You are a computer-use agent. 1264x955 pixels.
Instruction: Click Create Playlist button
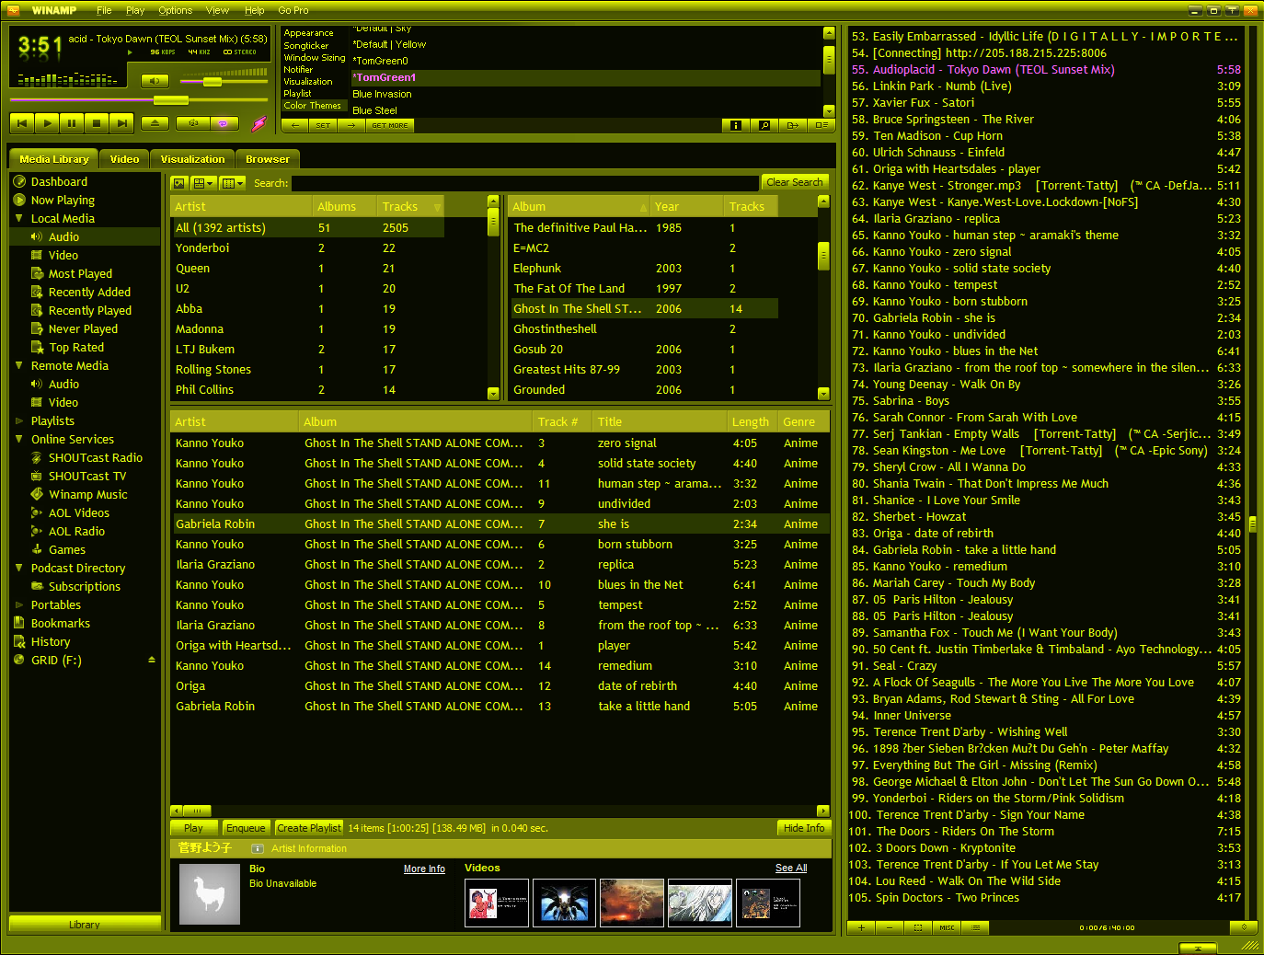pos(309,828)
